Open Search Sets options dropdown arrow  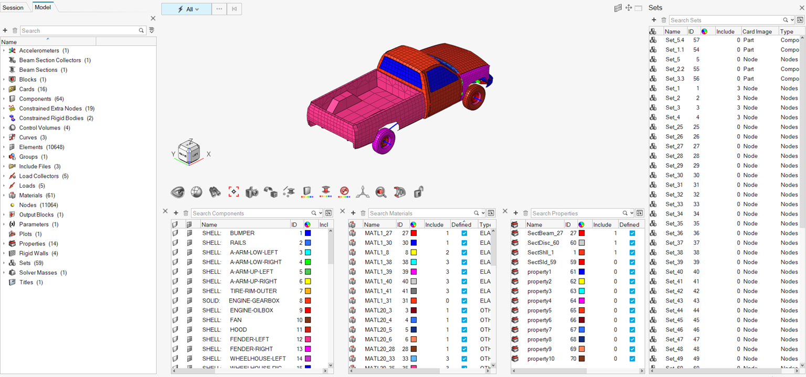pos(792,20)
